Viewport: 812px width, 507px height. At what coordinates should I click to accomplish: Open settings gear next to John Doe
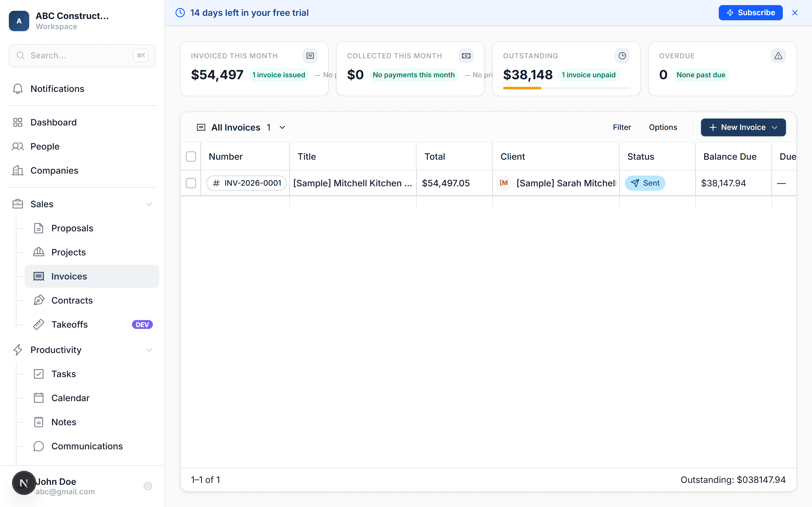point(147,486)
